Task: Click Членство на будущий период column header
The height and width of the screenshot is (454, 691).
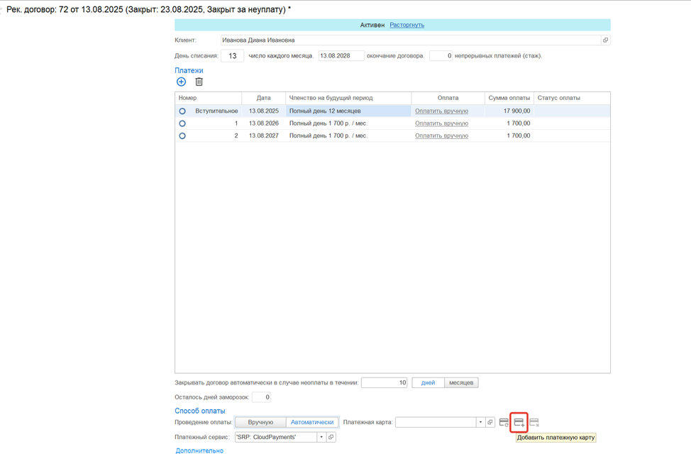Action: pyautogui.click(x=348, y=98)
